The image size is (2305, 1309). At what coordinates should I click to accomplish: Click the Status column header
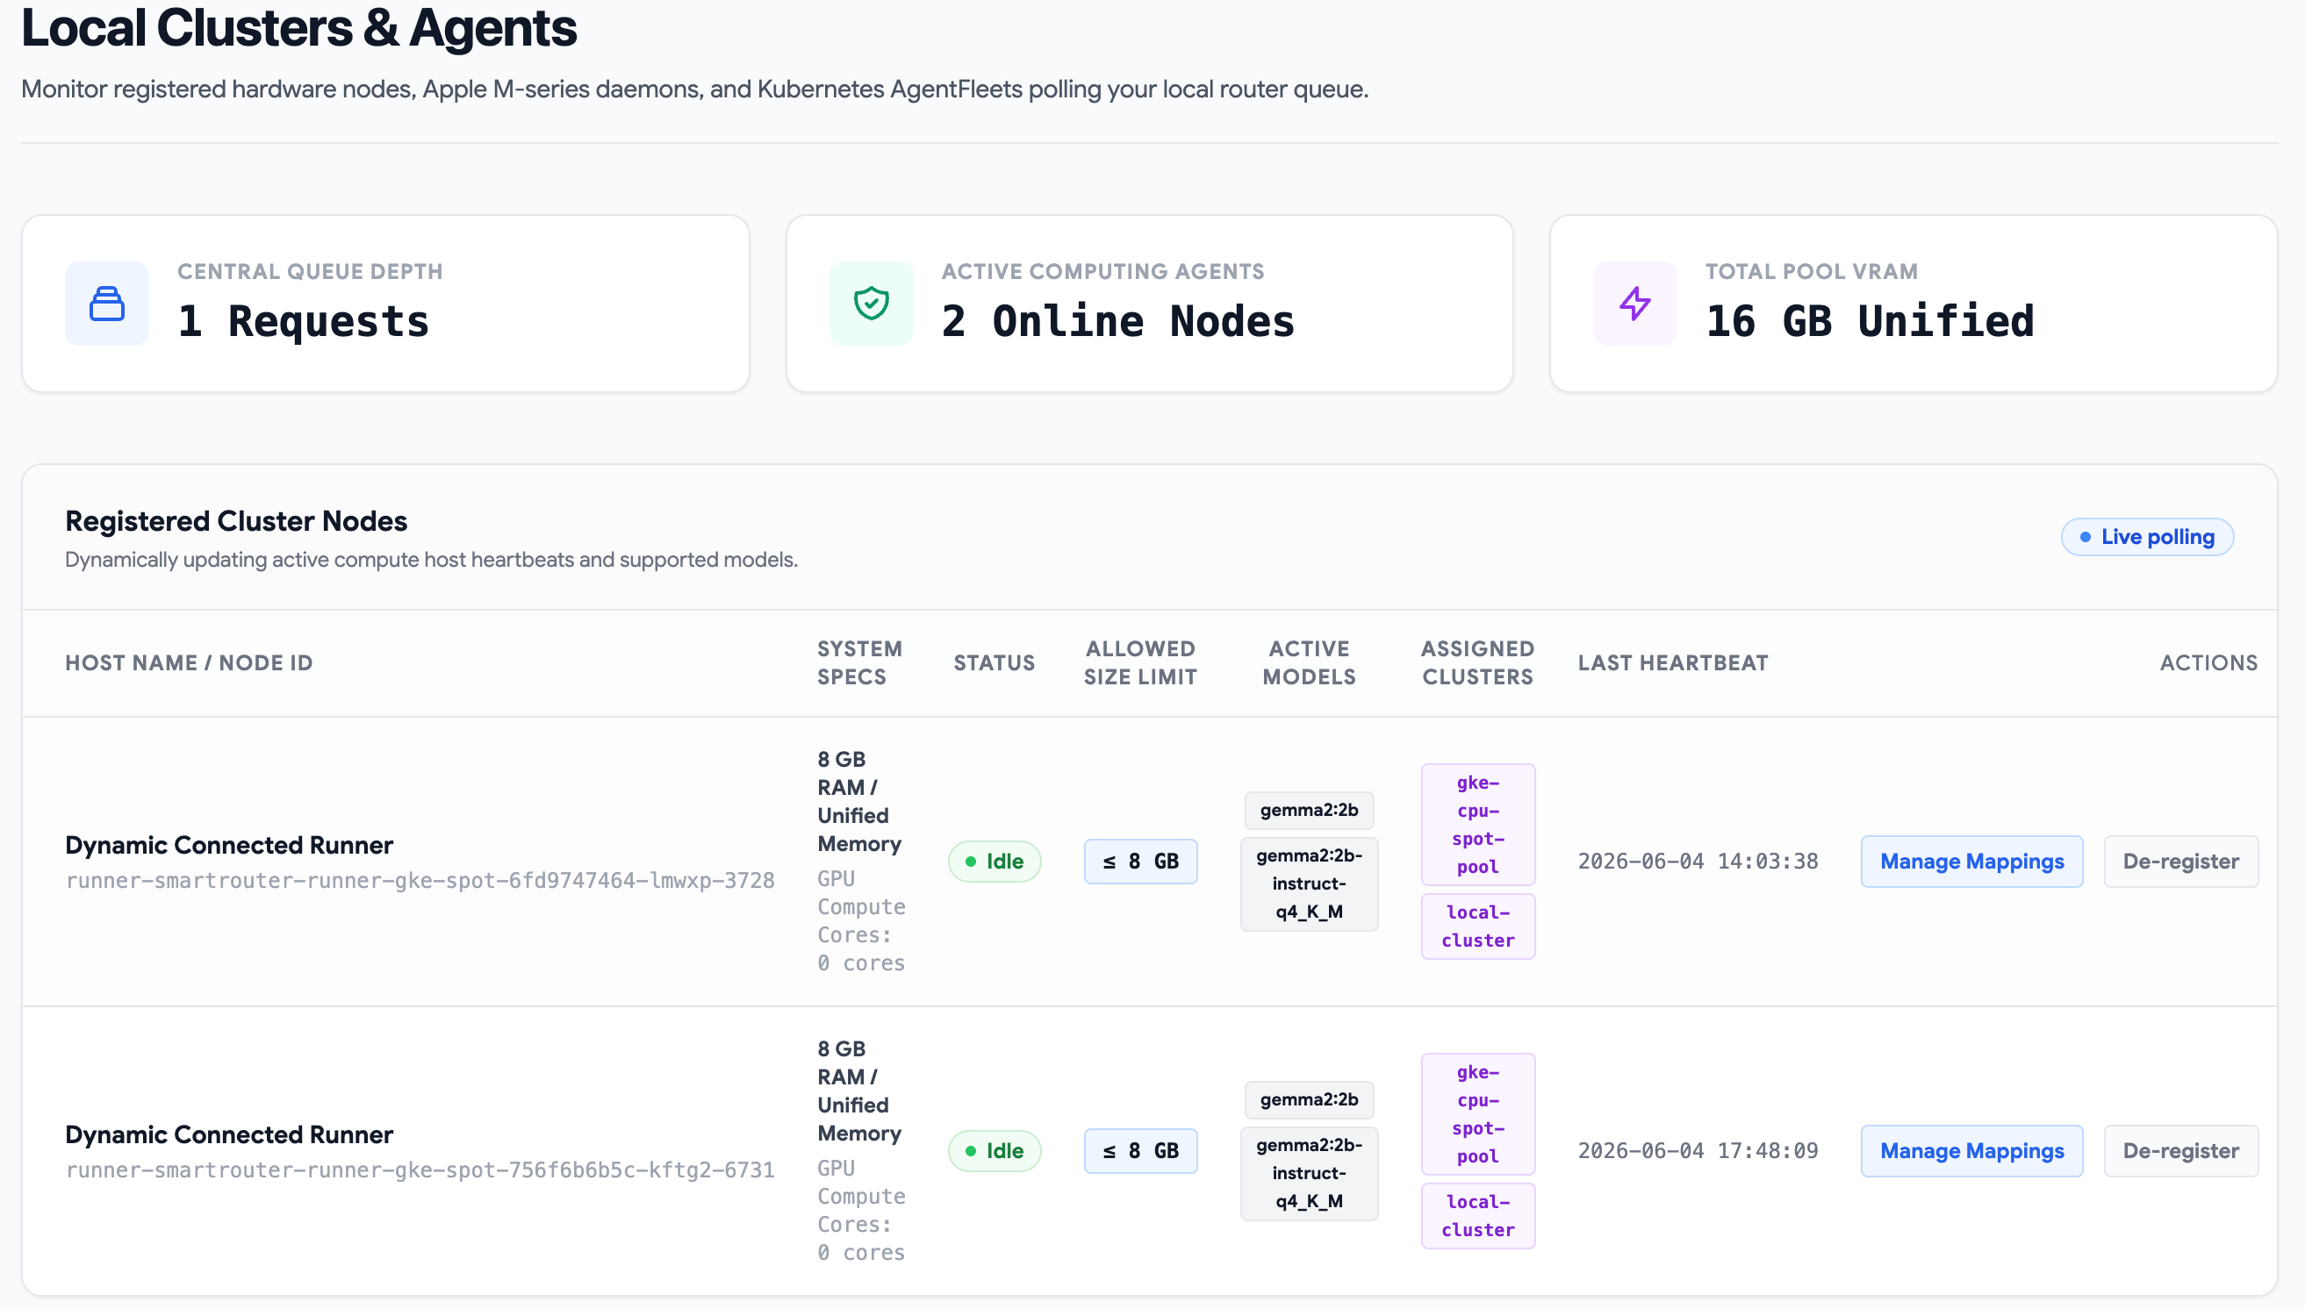click(x=994, y=662)
